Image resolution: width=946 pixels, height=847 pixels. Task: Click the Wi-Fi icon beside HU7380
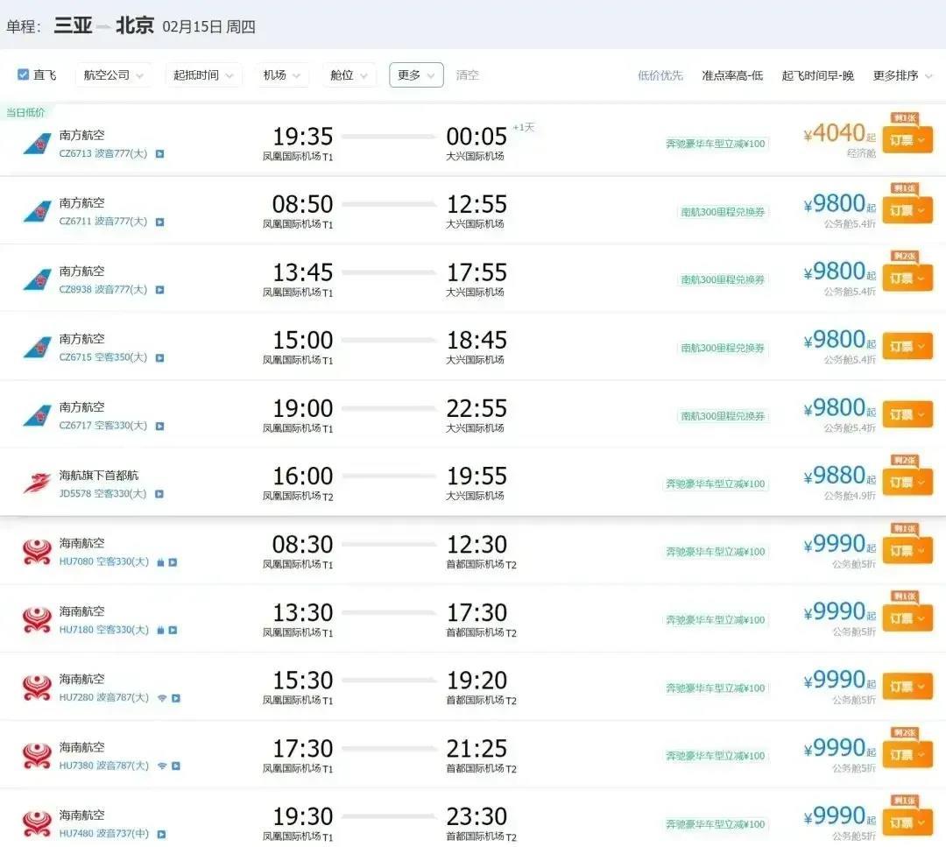[162, 766]
